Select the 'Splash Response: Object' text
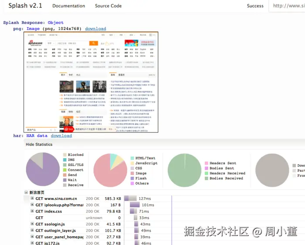Screen dimensions: 305x245 point(33,23)
